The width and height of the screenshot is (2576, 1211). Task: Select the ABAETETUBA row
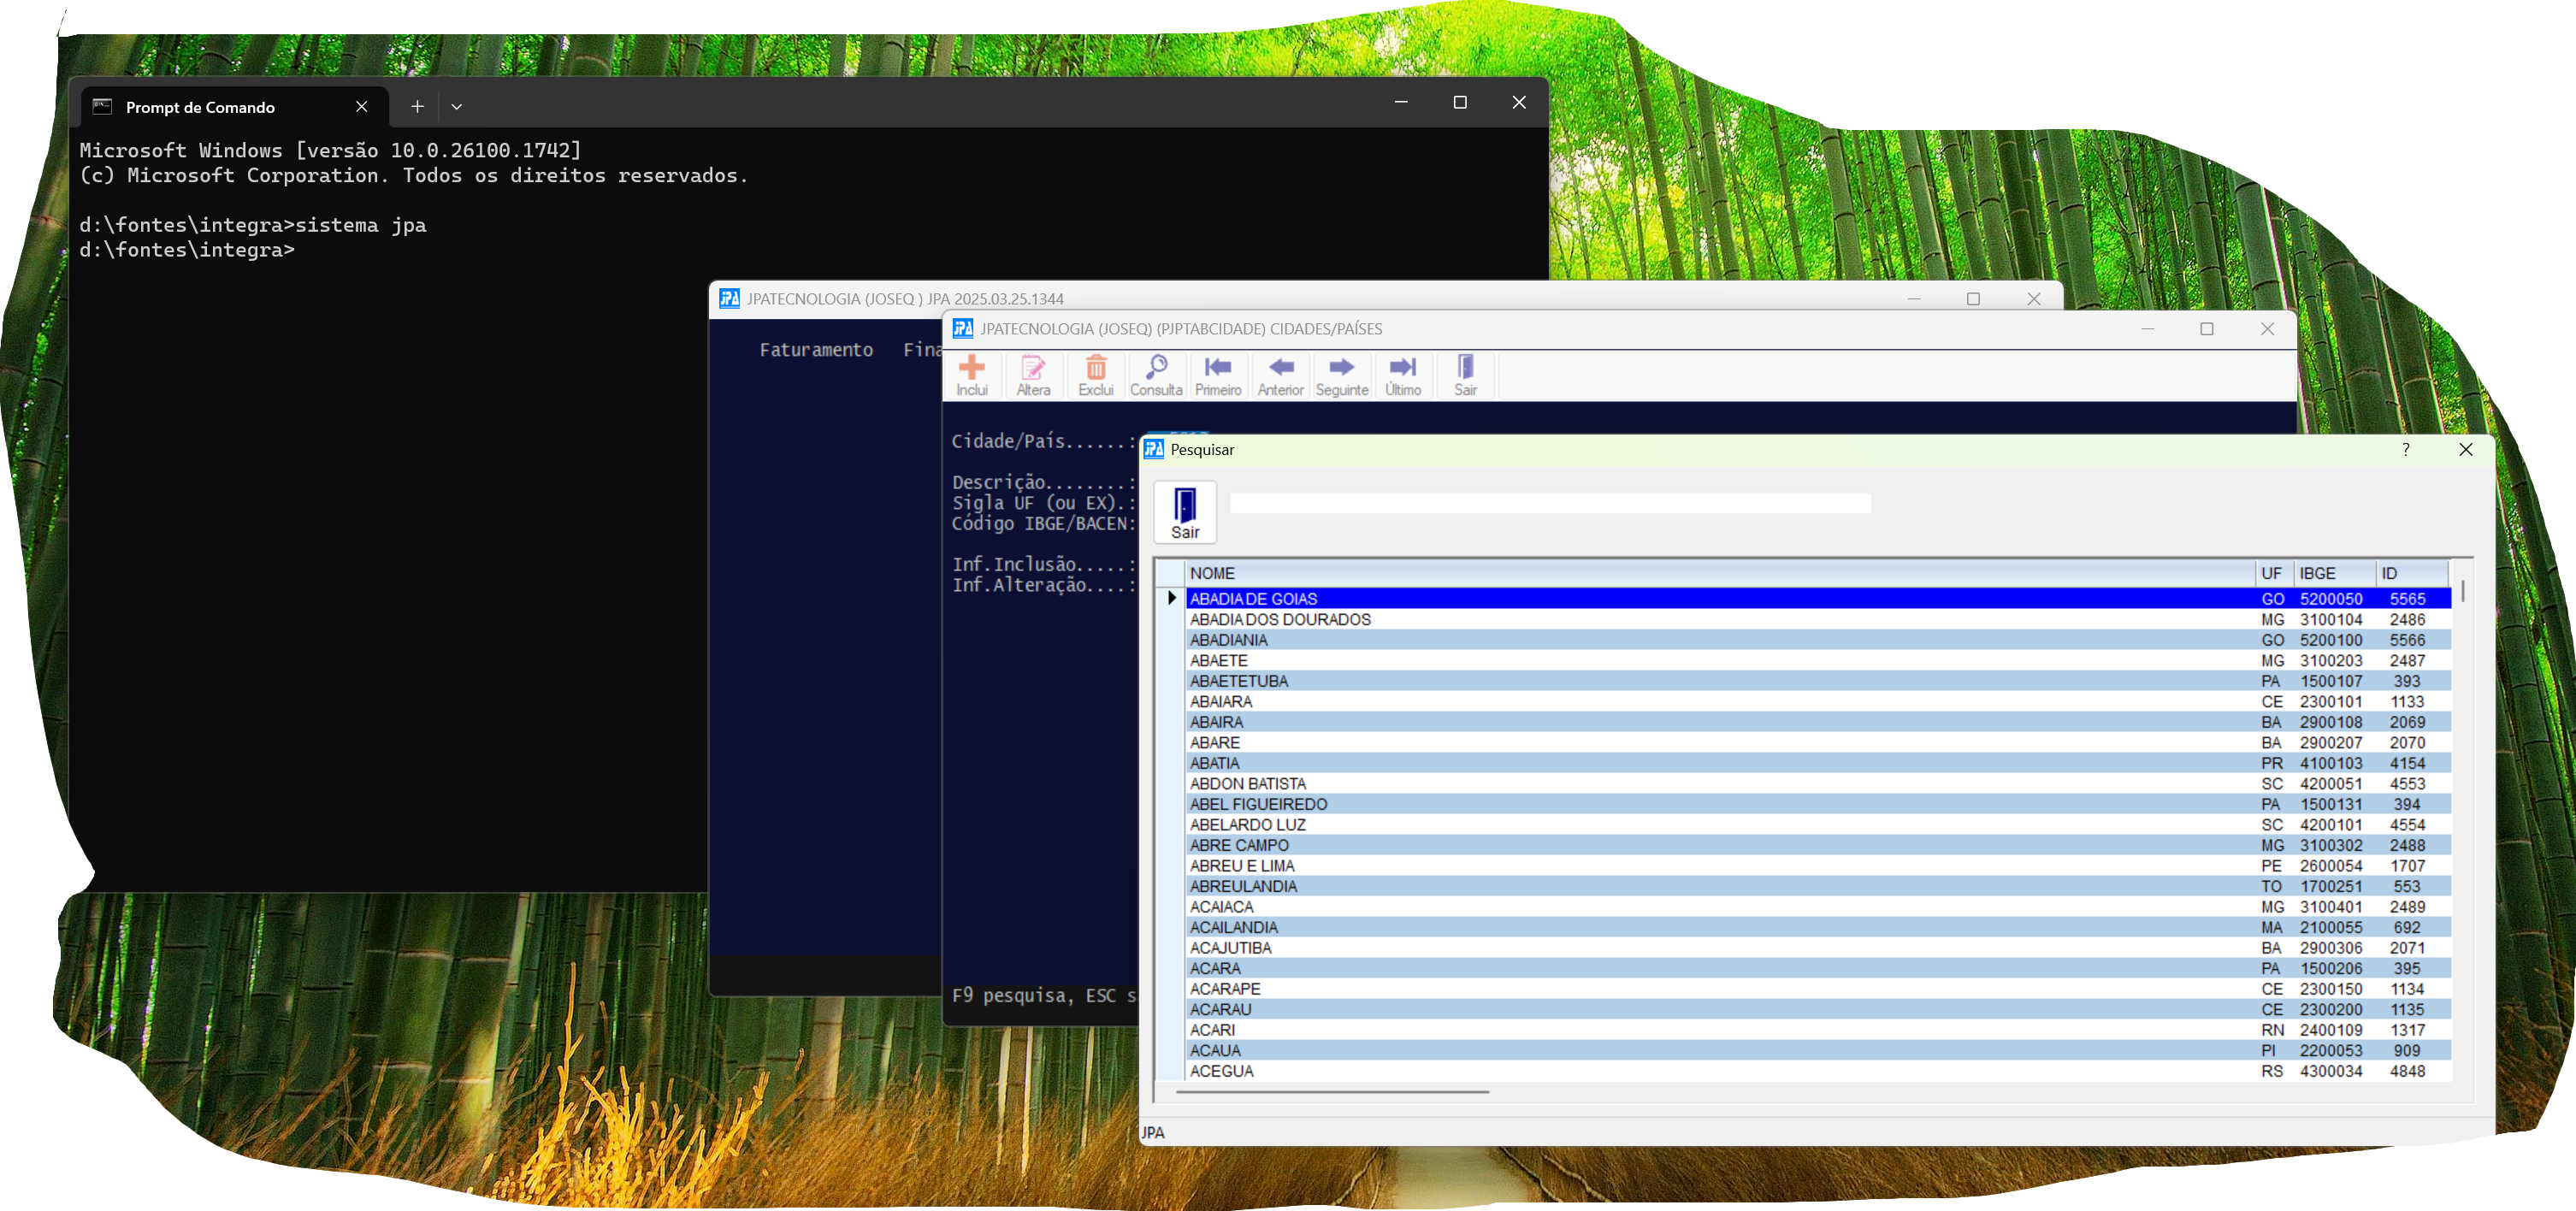coord(1239,681)
